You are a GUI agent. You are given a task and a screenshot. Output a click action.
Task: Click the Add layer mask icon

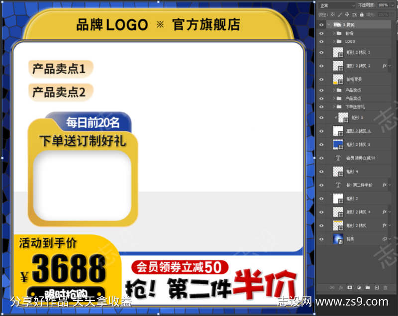point(351,287)
